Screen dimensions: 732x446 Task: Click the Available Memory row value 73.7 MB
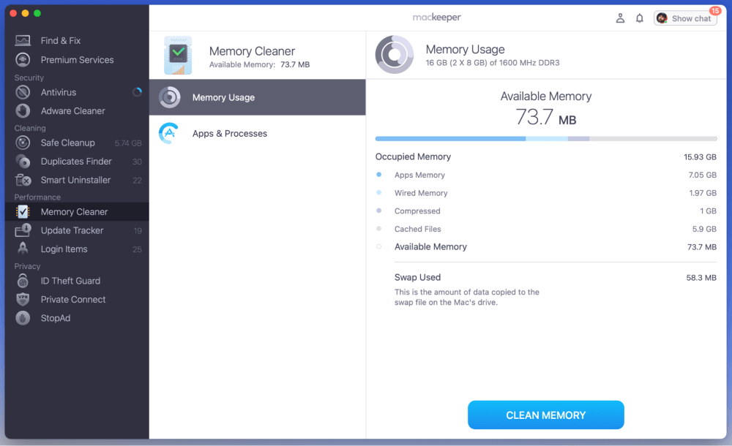(x=702, y=247)
